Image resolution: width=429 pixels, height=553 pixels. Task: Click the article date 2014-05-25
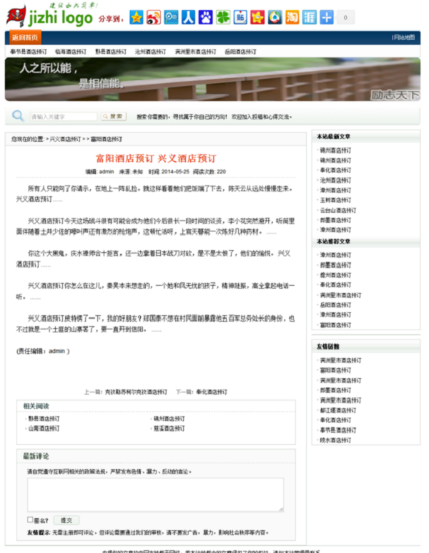(175, 172)
